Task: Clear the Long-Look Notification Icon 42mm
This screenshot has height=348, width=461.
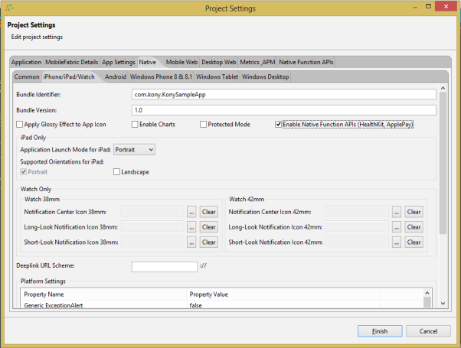Action: click(x=414, y=227)
